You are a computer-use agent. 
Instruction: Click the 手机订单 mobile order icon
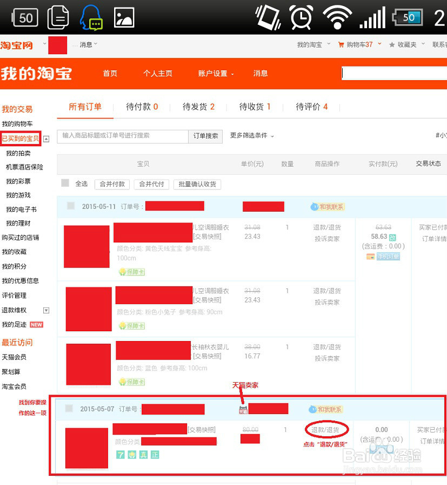pos(389,255)
